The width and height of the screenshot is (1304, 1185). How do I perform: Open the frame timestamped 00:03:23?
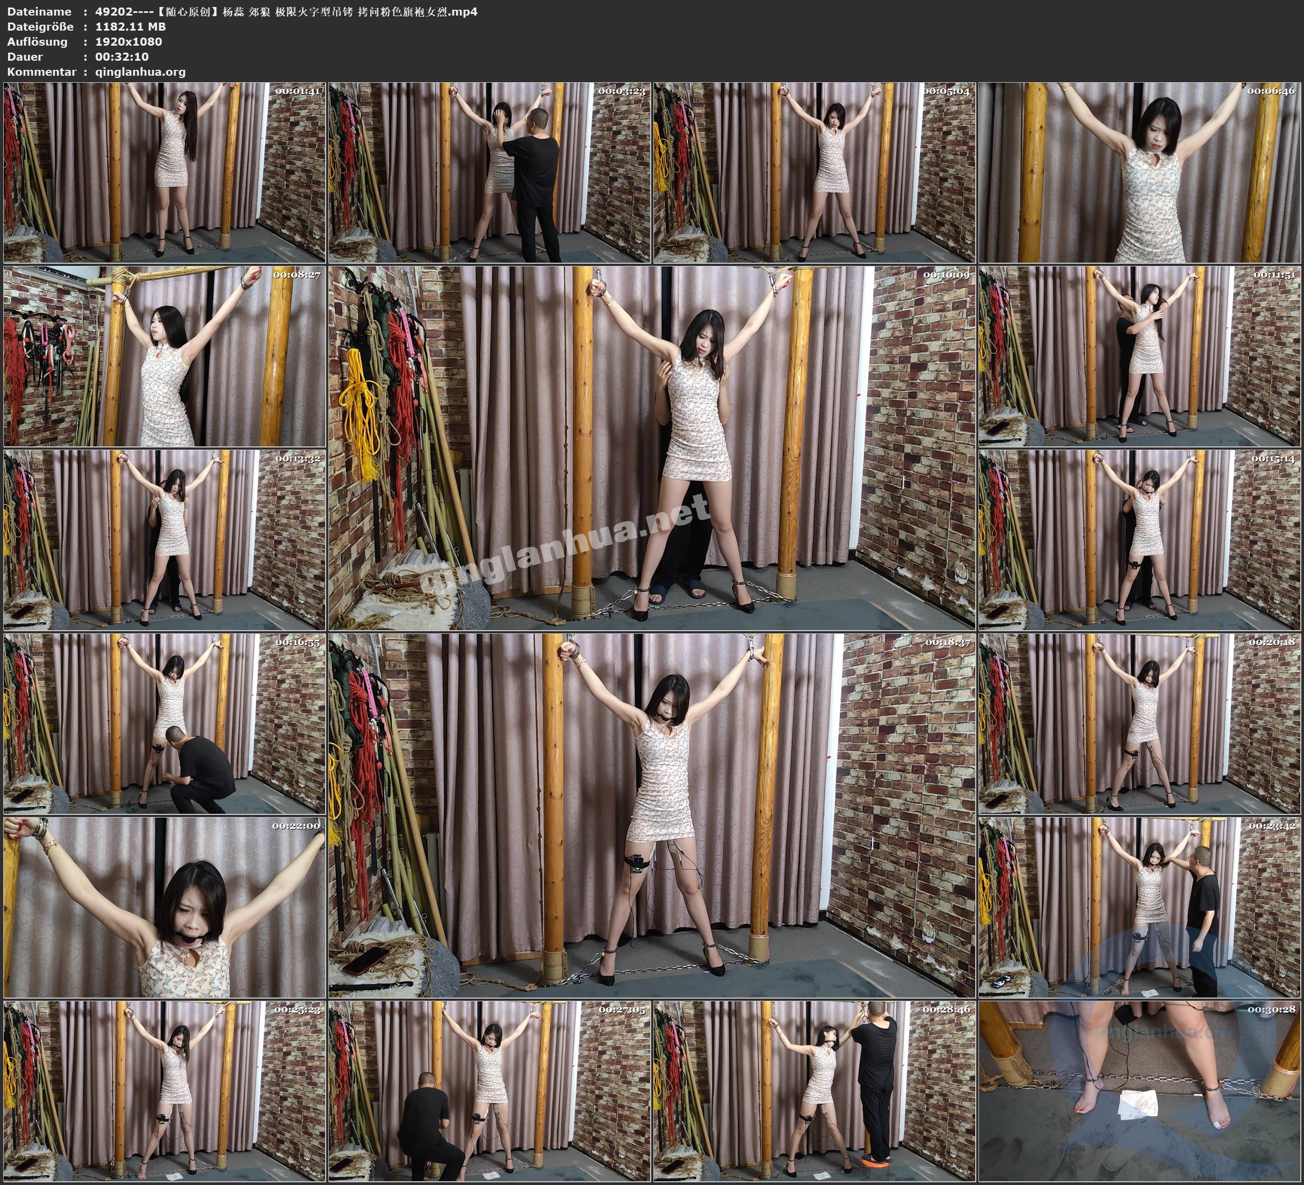pyautogui.click(x=489, y=172)
